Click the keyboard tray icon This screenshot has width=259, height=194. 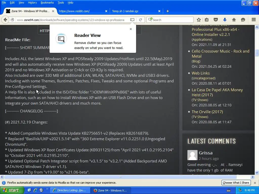(x=229, y=190)
